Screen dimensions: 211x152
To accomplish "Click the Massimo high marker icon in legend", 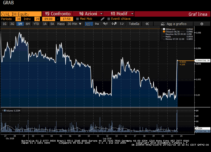I will 164,34.
